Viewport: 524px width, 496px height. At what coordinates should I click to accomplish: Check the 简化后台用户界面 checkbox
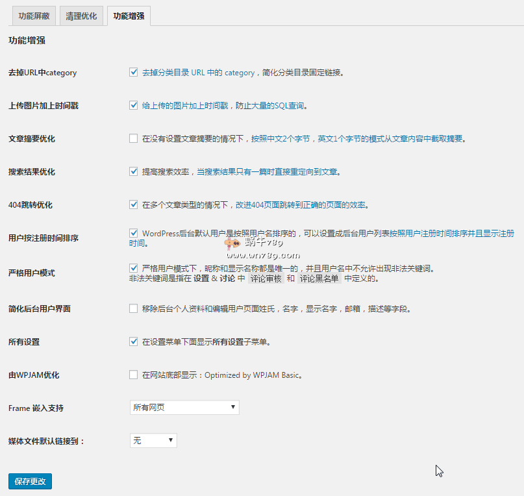pyautogui.click(x=134, y=308)
